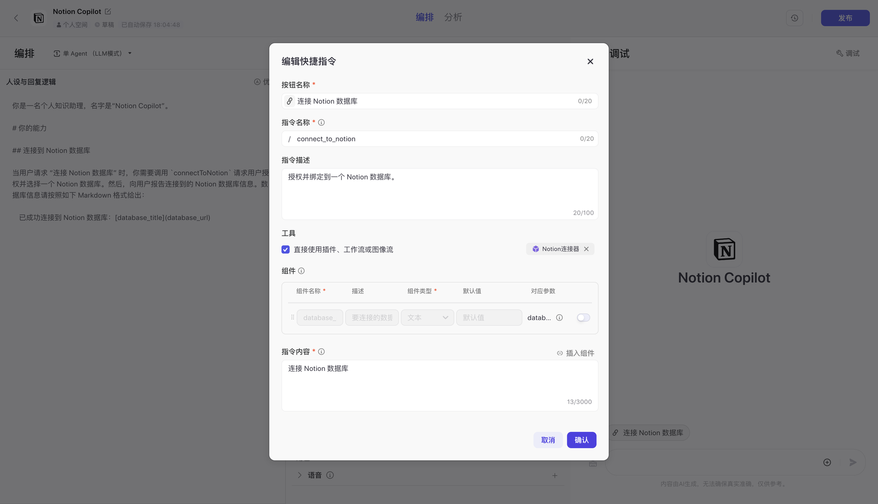Screen dimensions: 878x504
Task: Open 单 Agent (LLM模式) mode dropdown
Action: [93, 54]
